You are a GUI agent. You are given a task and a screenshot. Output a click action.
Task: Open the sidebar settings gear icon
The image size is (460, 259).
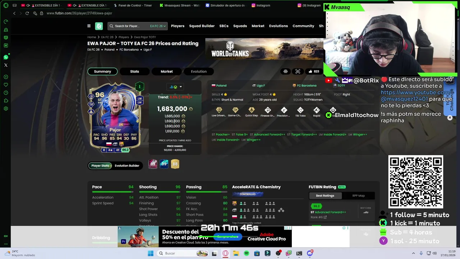pos(6,108)
